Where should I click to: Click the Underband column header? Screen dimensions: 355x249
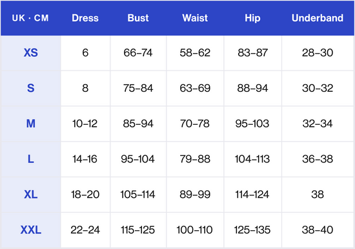(x=318, y=18)
